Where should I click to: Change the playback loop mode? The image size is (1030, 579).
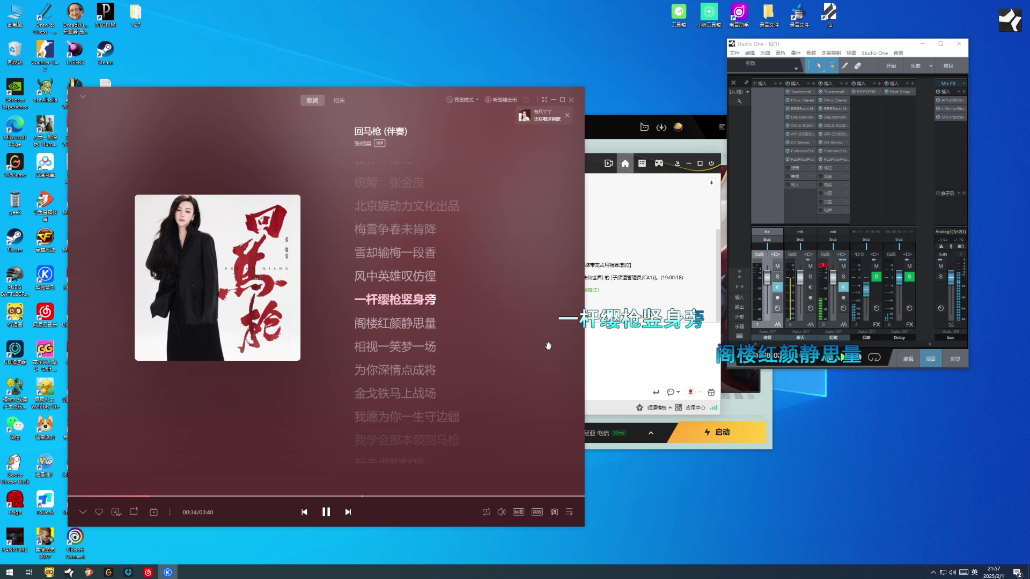click(486, 512)
